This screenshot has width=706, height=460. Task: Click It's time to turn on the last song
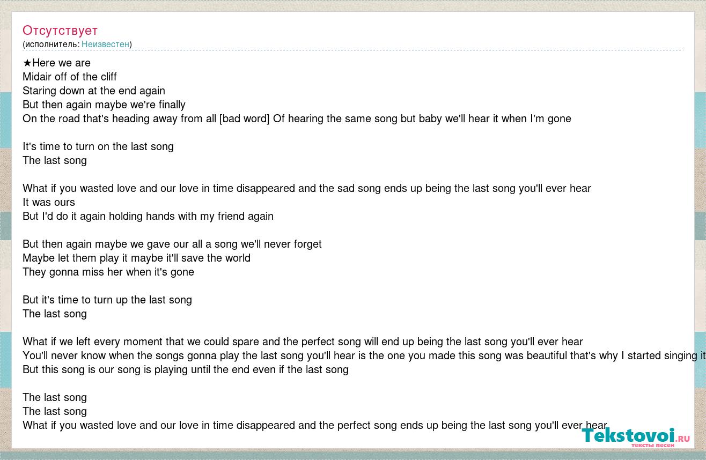tap(98, 146)
